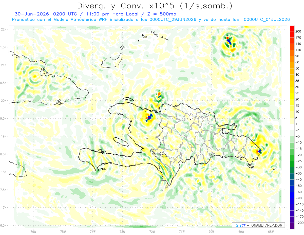Viewport: 304px width, 235px height.
Task: Click latitude axis label '0.5N'
Action: coord(4,83)
